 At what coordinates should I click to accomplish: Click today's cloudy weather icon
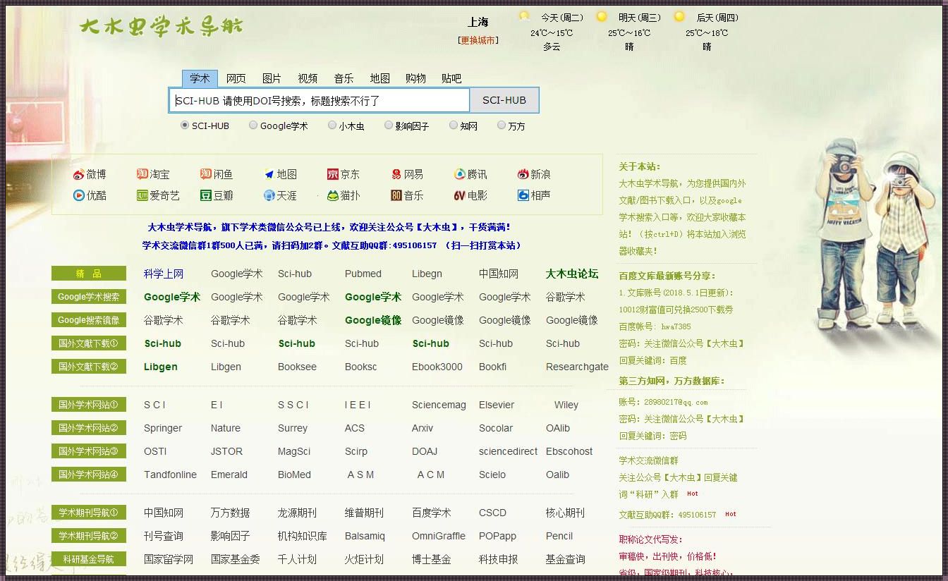coord(524,16)
